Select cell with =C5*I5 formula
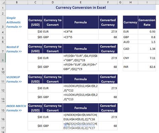 81,37
